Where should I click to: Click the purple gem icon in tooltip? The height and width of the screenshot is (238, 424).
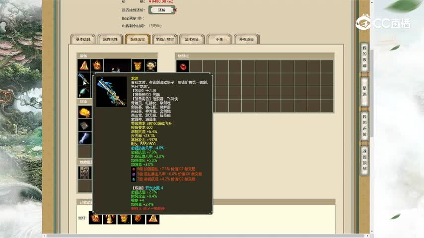[134, 174]
